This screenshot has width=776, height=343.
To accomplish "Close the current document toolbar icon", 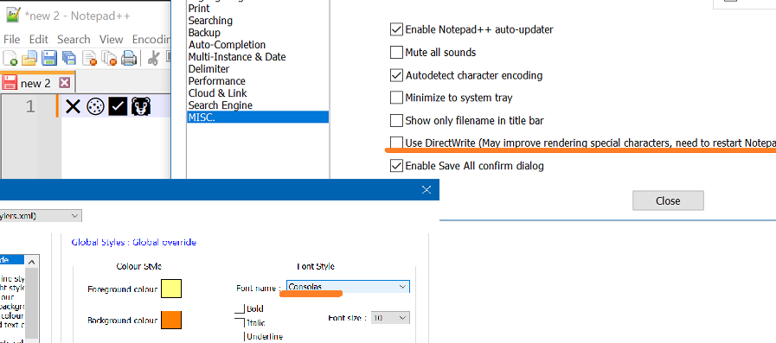I will tap(89, 59).
